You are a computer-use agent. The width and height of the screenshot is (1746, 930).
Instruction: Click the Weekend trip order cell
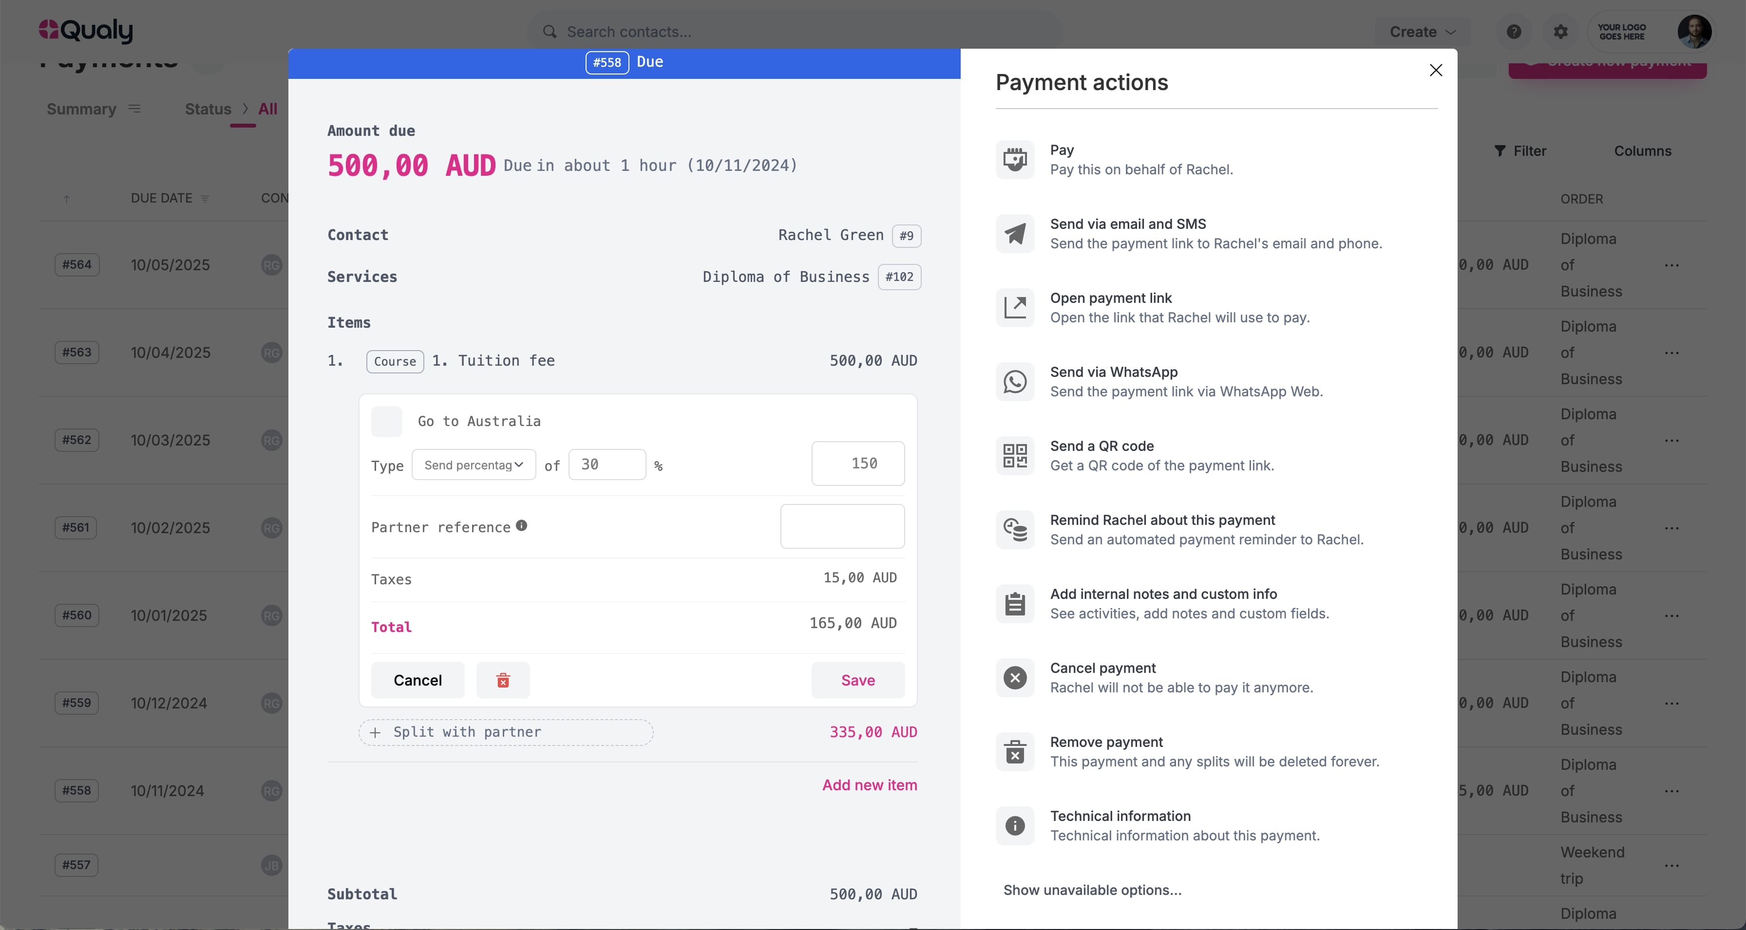(x=1592, y=865)
